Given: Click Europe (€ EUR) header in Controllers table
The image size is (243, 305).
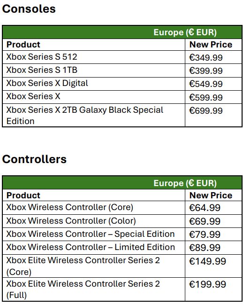Looking at the screenshot, I should pyautogui.click(x=185, y=183).
